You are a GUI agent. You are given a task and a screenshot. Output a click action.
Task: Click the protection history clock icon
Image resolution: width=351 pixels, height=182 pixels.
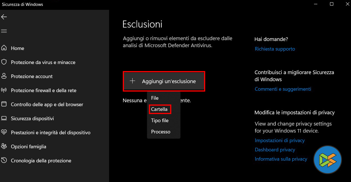[4, 160]
